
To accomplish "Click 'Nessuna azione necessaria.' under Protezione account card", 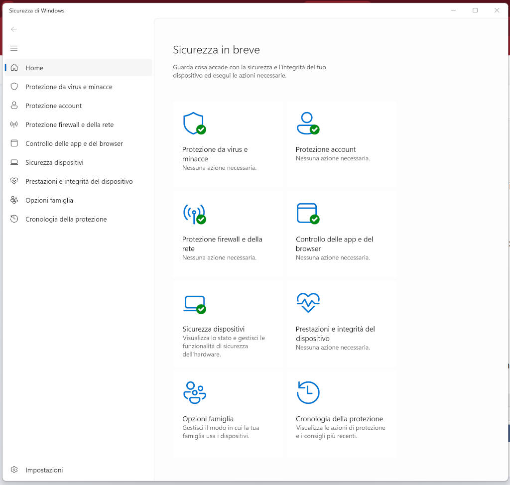I will click(333, 158).
